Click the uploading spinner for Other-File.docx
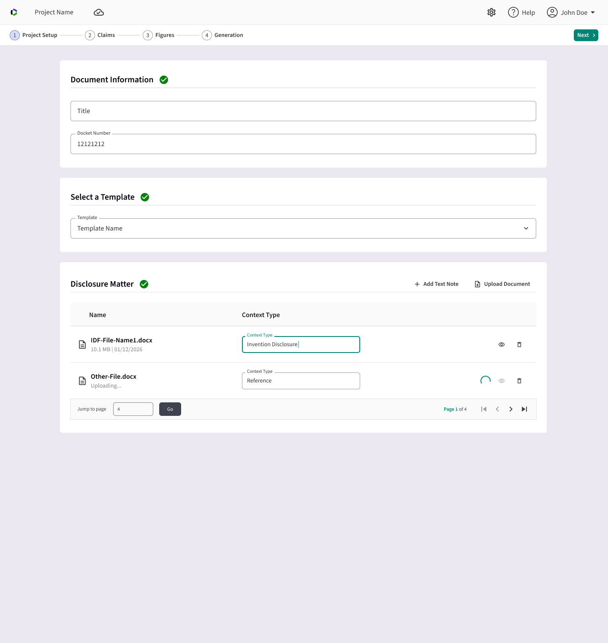The width and height of the screenshot is (608, 643). [x=486, y=380]
